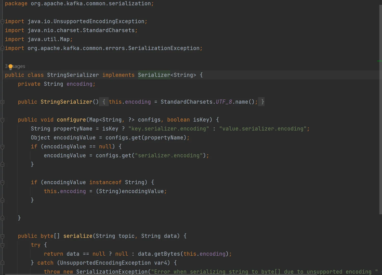
Task: Fold the try block via gutter marker
Action: pyautogui.click(x=3, y=245)
